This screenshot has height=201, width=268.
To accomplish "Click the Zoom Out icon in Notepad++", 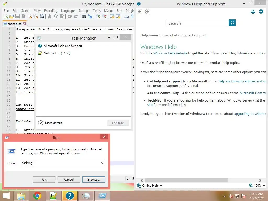I will [104, 16].
